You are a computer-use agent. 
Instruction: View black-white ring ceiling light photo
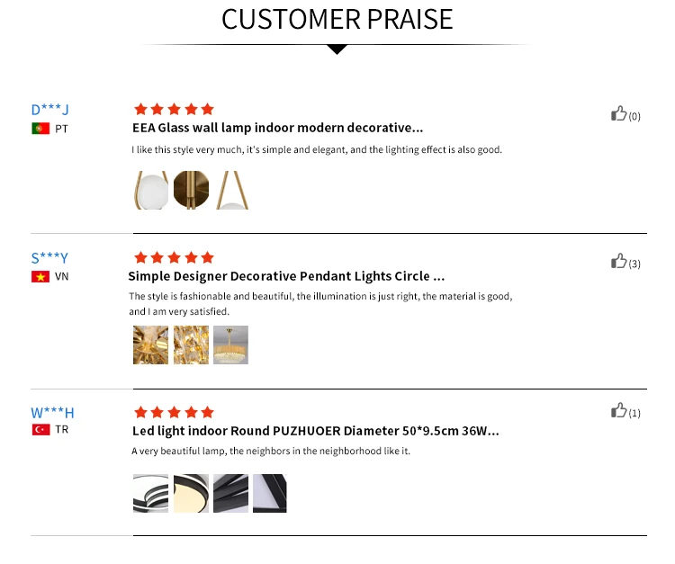pyautogui.click(x=150, y=494)
